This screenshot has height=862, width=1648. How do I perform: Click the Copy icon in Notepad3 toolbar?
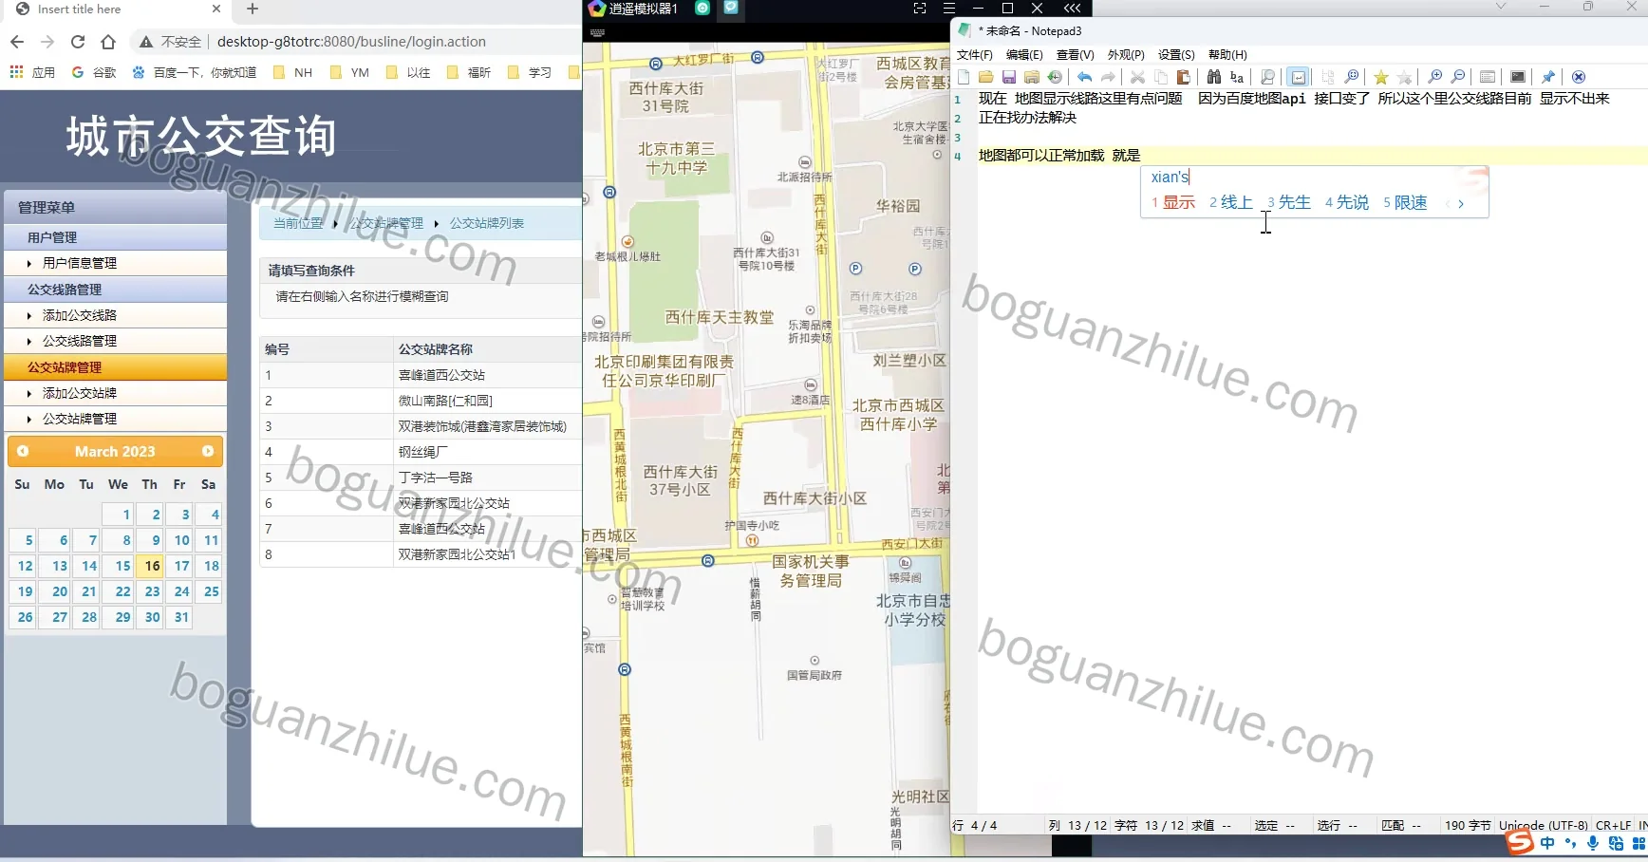coord(1161,77)
